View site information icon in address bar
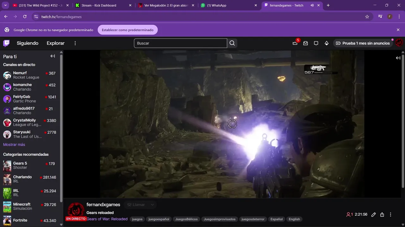The width and height of the screenshot is (405, 227). (36, 17)
